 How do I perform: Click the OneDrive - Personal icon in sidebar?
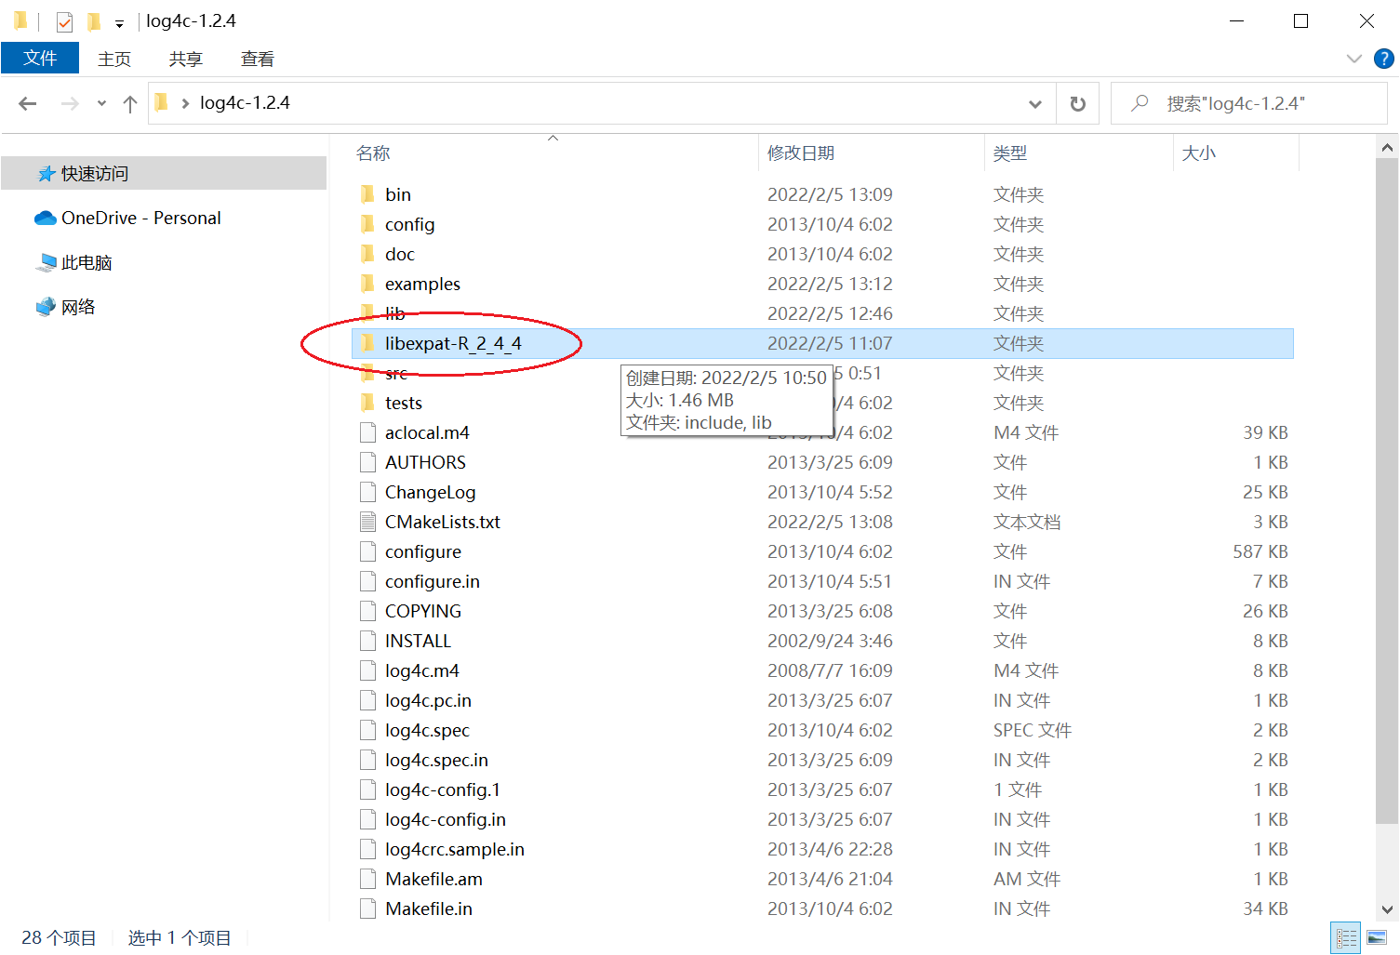click(45, 218)
